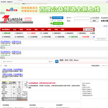Viewport: 108px width, 108px height.
Task: Click the 密码 password input field
Action: click(82, 21)
